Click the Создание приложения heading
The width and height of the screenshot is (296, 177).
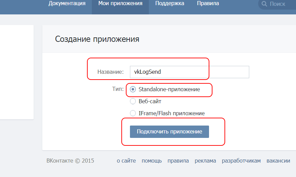coord(97,39)
